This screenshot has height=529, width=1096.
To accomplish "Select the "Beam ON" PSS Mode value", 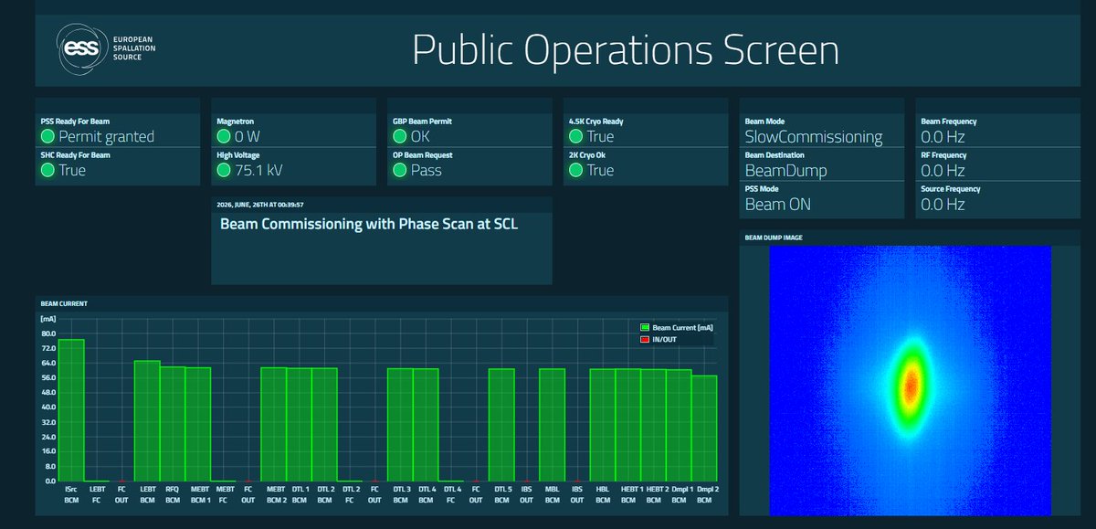I will [x=778, y=204].
